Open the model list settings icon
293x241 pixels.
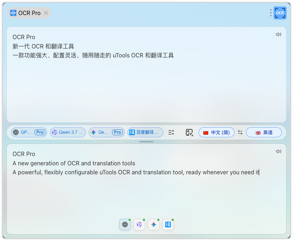(x=171, y=132)
